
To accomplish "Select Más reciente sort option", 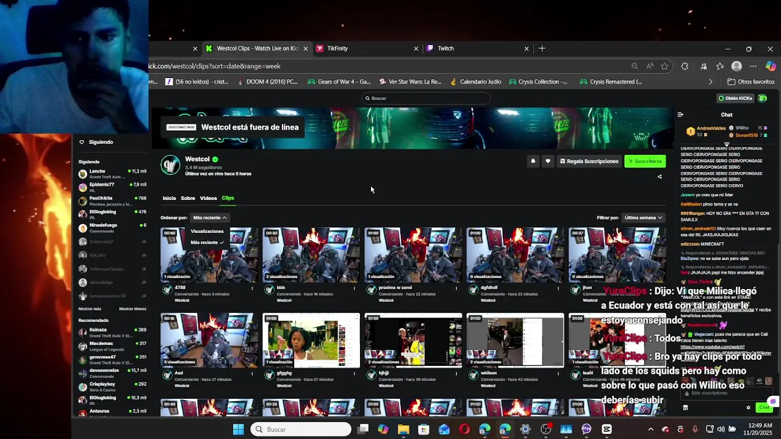I will (207, 243).
